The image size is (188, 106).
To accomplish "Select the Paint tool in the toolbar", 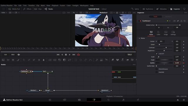I will (18, 60).
